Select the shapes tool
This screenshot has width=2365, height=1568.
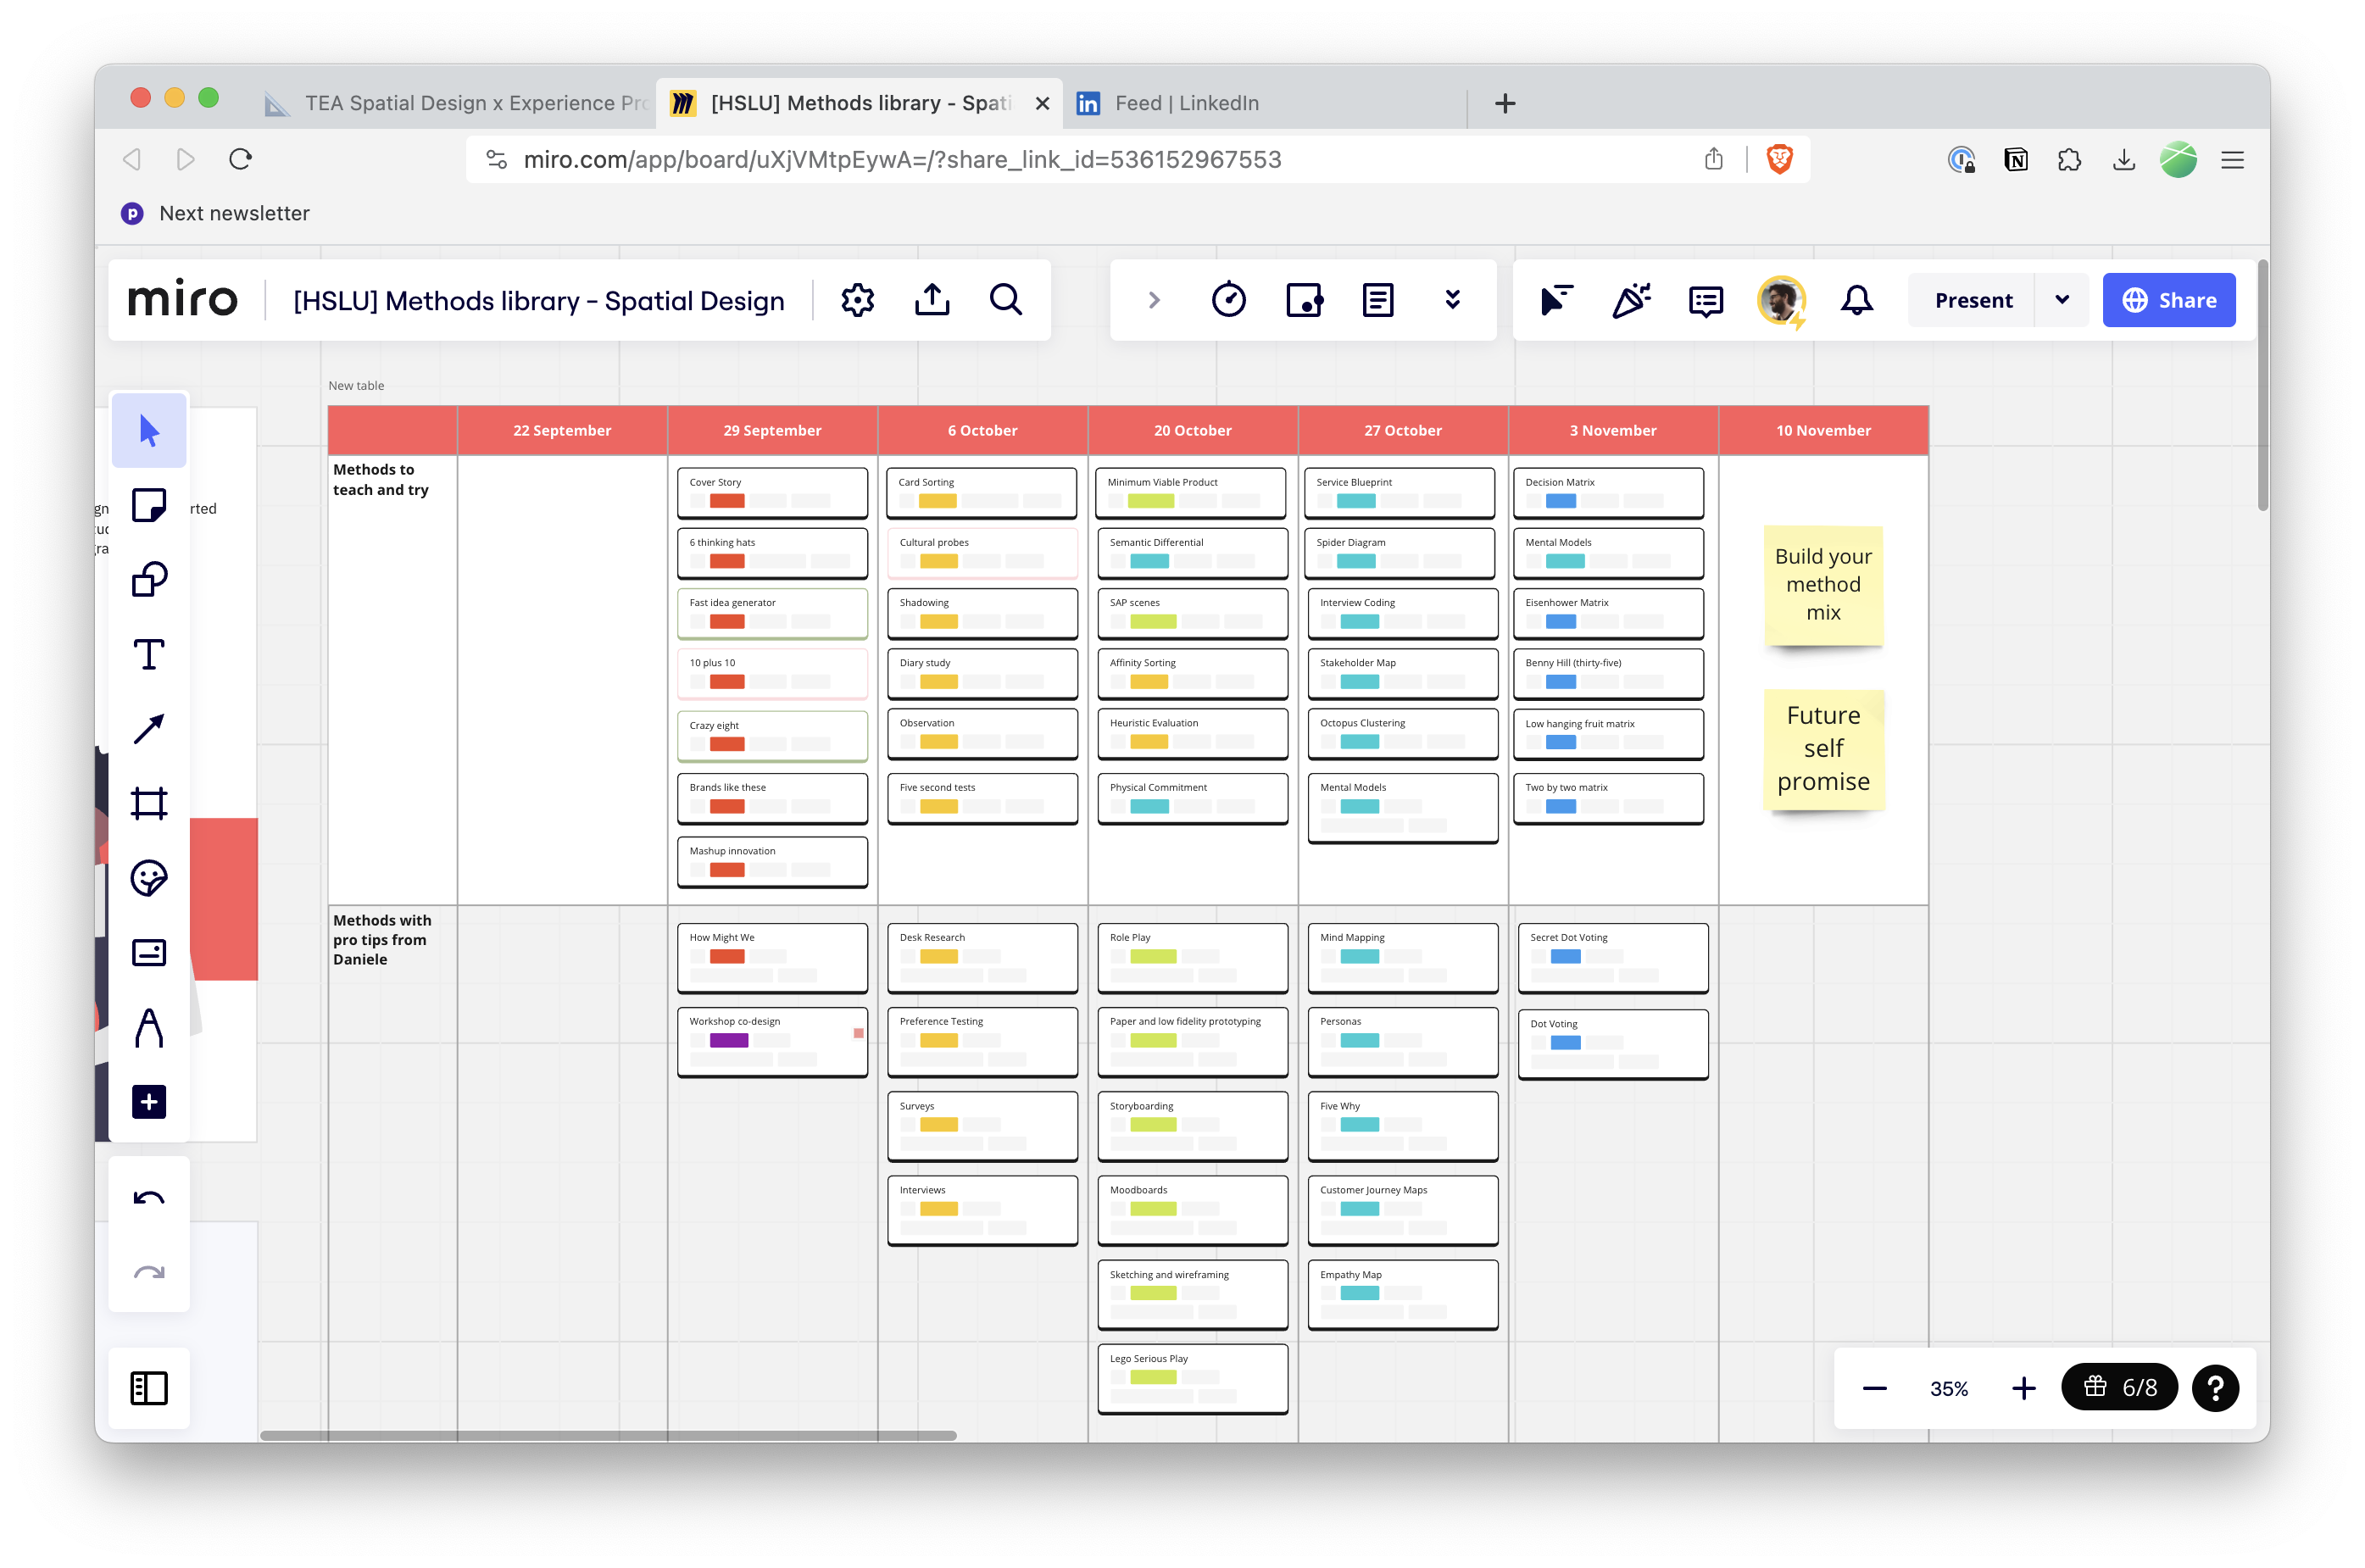pyautogui.click(x=149, y=580)
